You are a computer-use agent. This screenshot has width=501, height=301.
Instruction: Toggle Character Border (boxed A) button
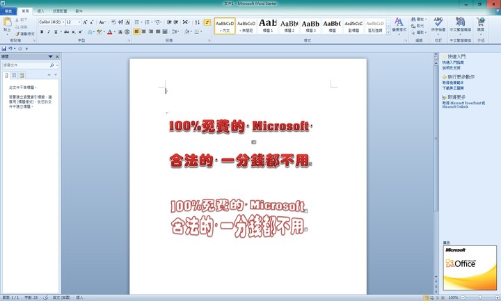[x=127, y=22]
